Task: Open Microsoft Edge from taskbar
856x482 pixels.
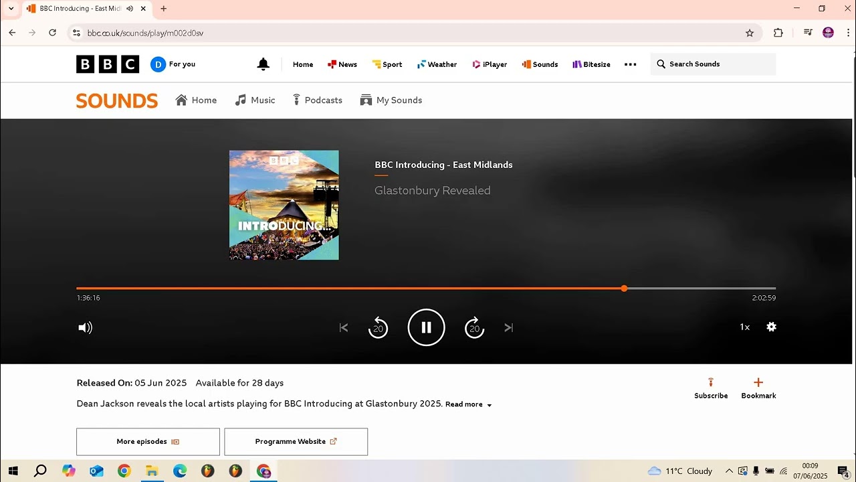Action: 180,471
